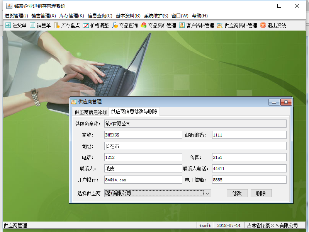Click the 地址 input field

coord(195,146)
